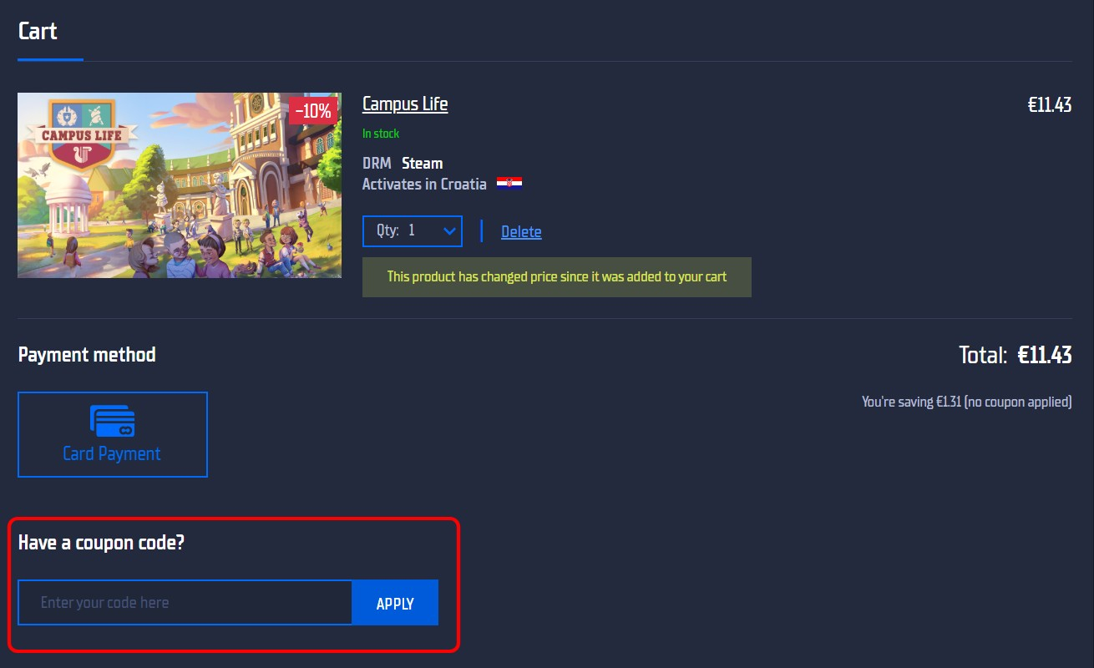
Task: Open the Campus Life product page link
Action: click(x=405, y=104)
